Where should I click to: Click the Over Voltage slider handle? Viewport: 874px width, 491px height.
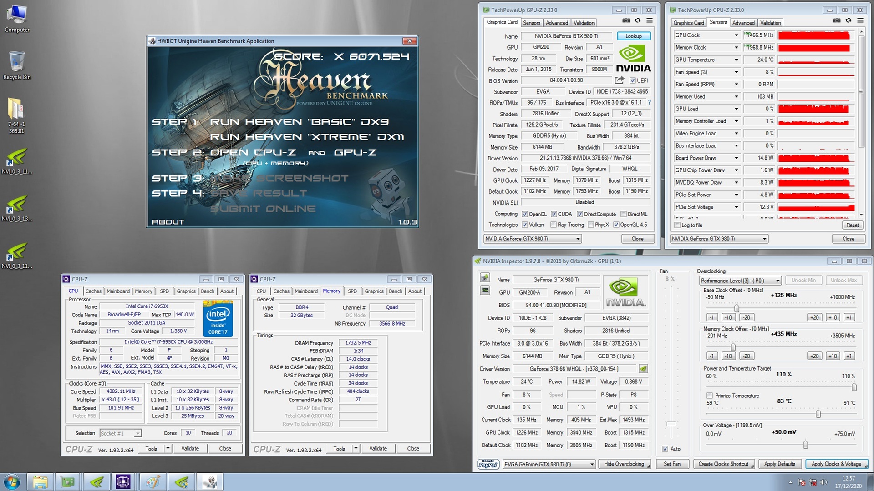(x=805, y=445)
